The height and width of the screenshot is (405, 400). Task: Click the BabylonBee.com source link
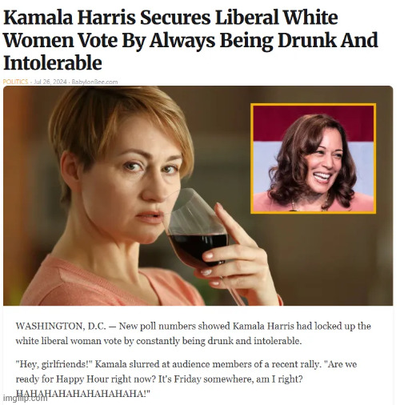pyautogui.click(x=94, y=82)
